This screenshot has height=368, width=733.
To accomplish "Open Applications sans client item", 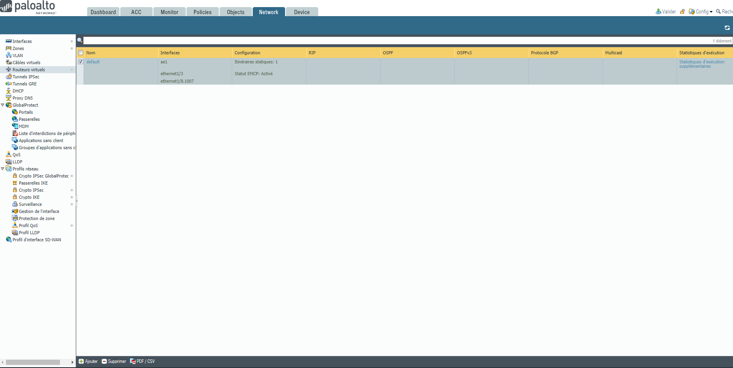I will click(41, 141).
